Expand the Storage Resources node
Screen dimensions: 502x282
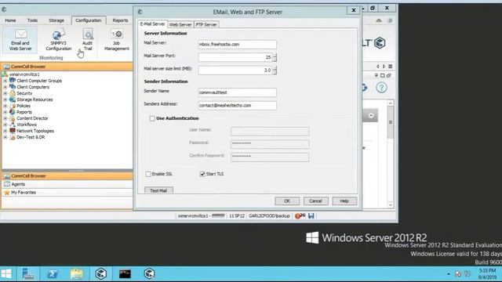(5, 99)
